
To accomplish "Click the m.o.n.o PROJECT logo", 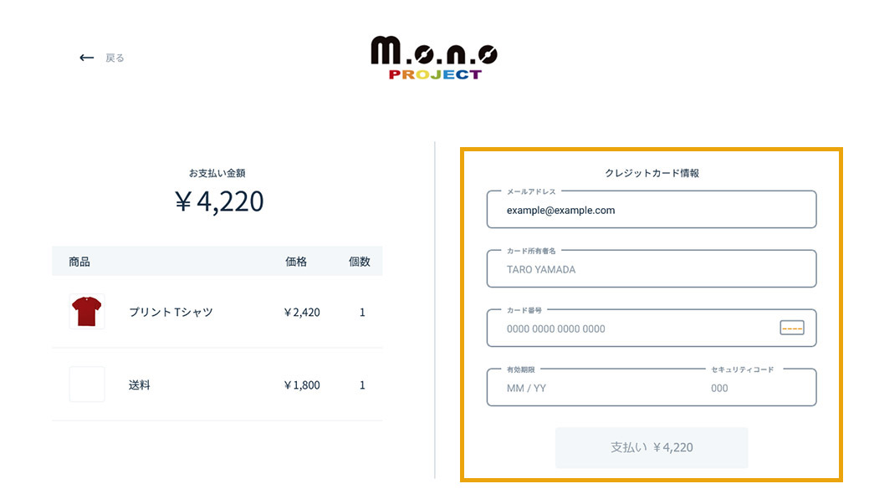I will pos(434,59).
